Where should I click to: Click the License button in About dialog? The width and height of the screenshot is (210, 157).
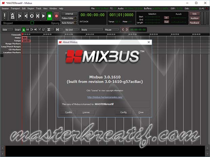click(86, 112)
